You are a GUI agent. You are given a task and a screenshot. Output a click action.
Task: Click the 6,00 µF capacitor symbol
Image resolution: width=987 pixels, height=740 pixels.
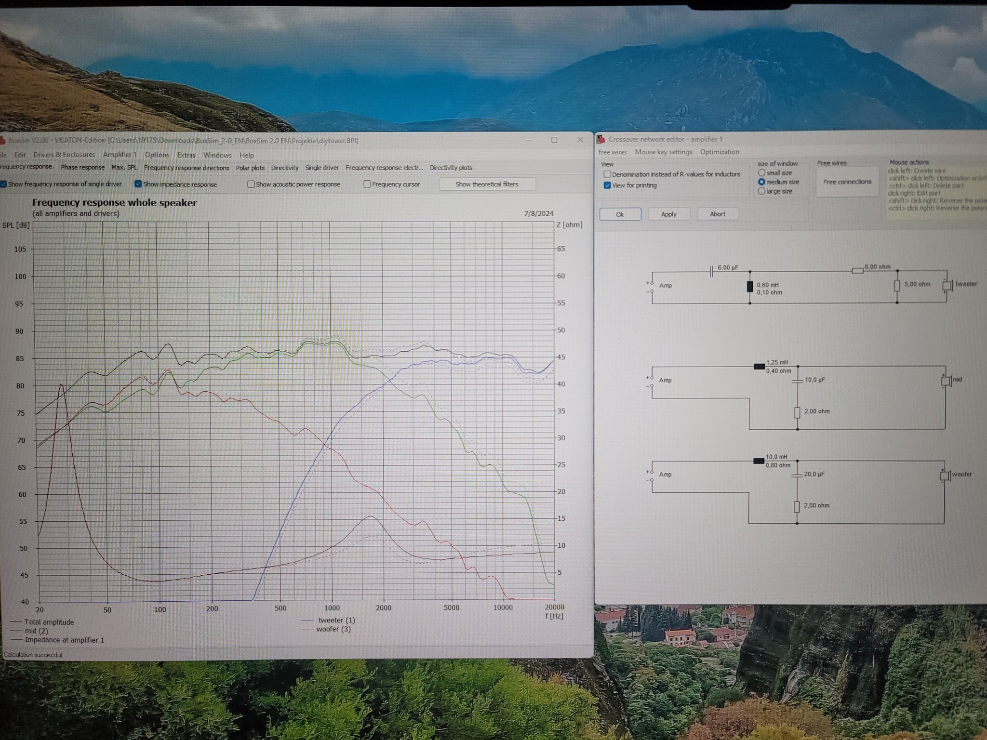pyautogui.click(x=711, y=272)
